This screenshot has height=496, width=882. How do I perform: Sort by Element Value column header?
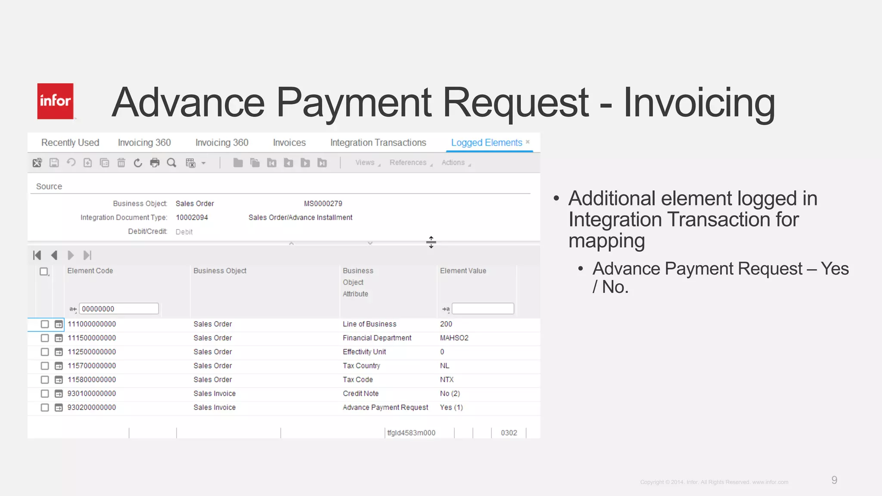pyautogui.click(x=463, y=271)
